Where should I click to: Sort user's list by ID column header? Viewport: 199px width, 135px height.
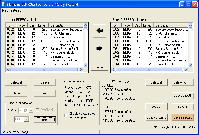click(x=11, y=25)
